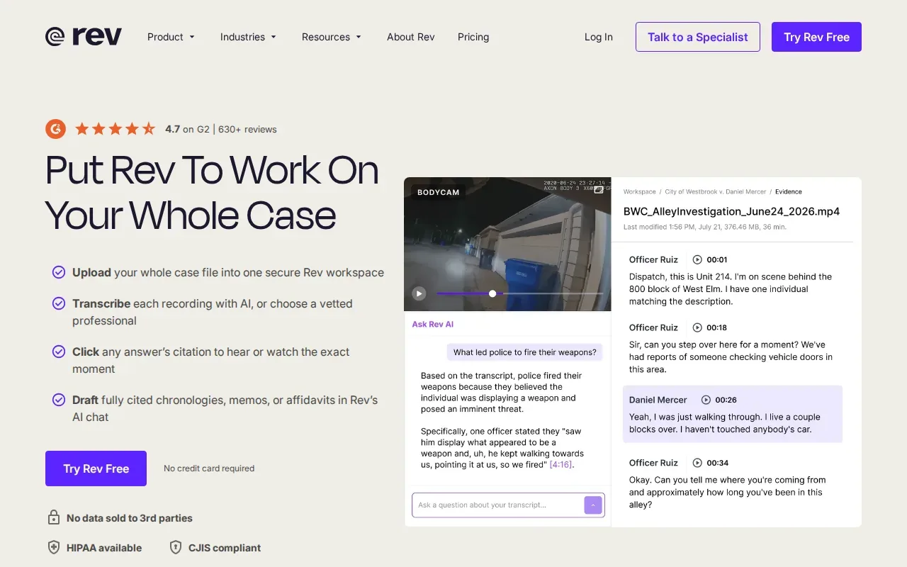The height and width of the screenshot is (567, 907).
Task: Click Try Rev Free beside No credit card required
Action: point(96,468)
